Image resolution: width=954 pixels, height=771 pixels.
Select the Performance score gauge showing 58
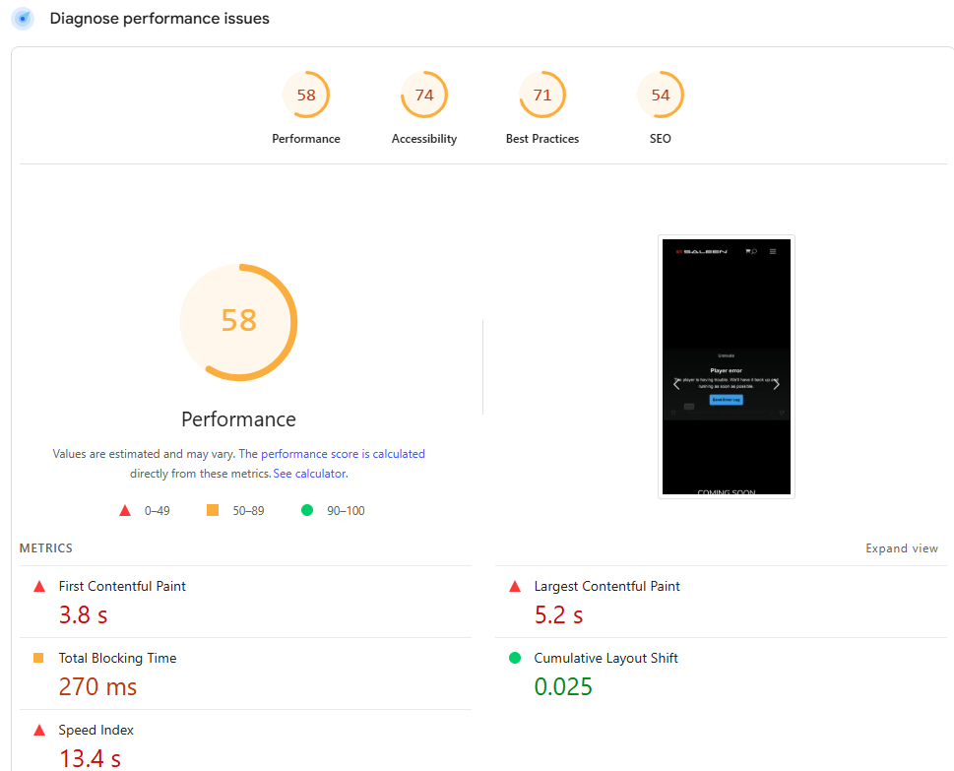(x=306, y=96)
